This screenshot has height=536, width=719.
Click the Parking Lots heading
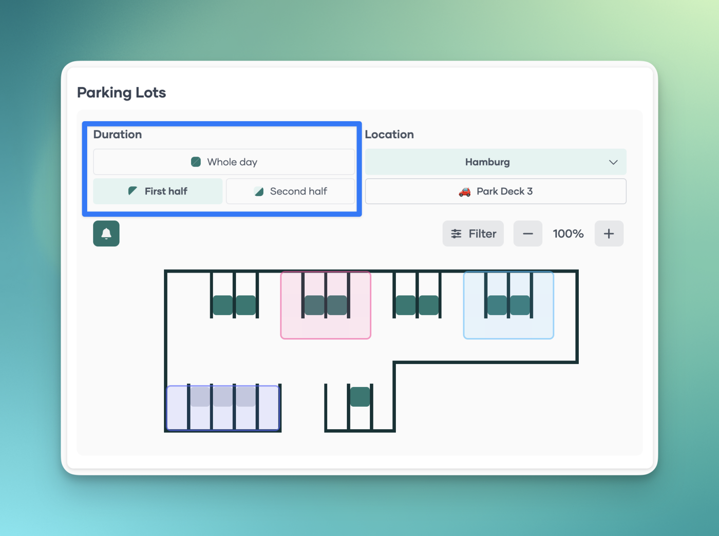click(x=122, y=93)
